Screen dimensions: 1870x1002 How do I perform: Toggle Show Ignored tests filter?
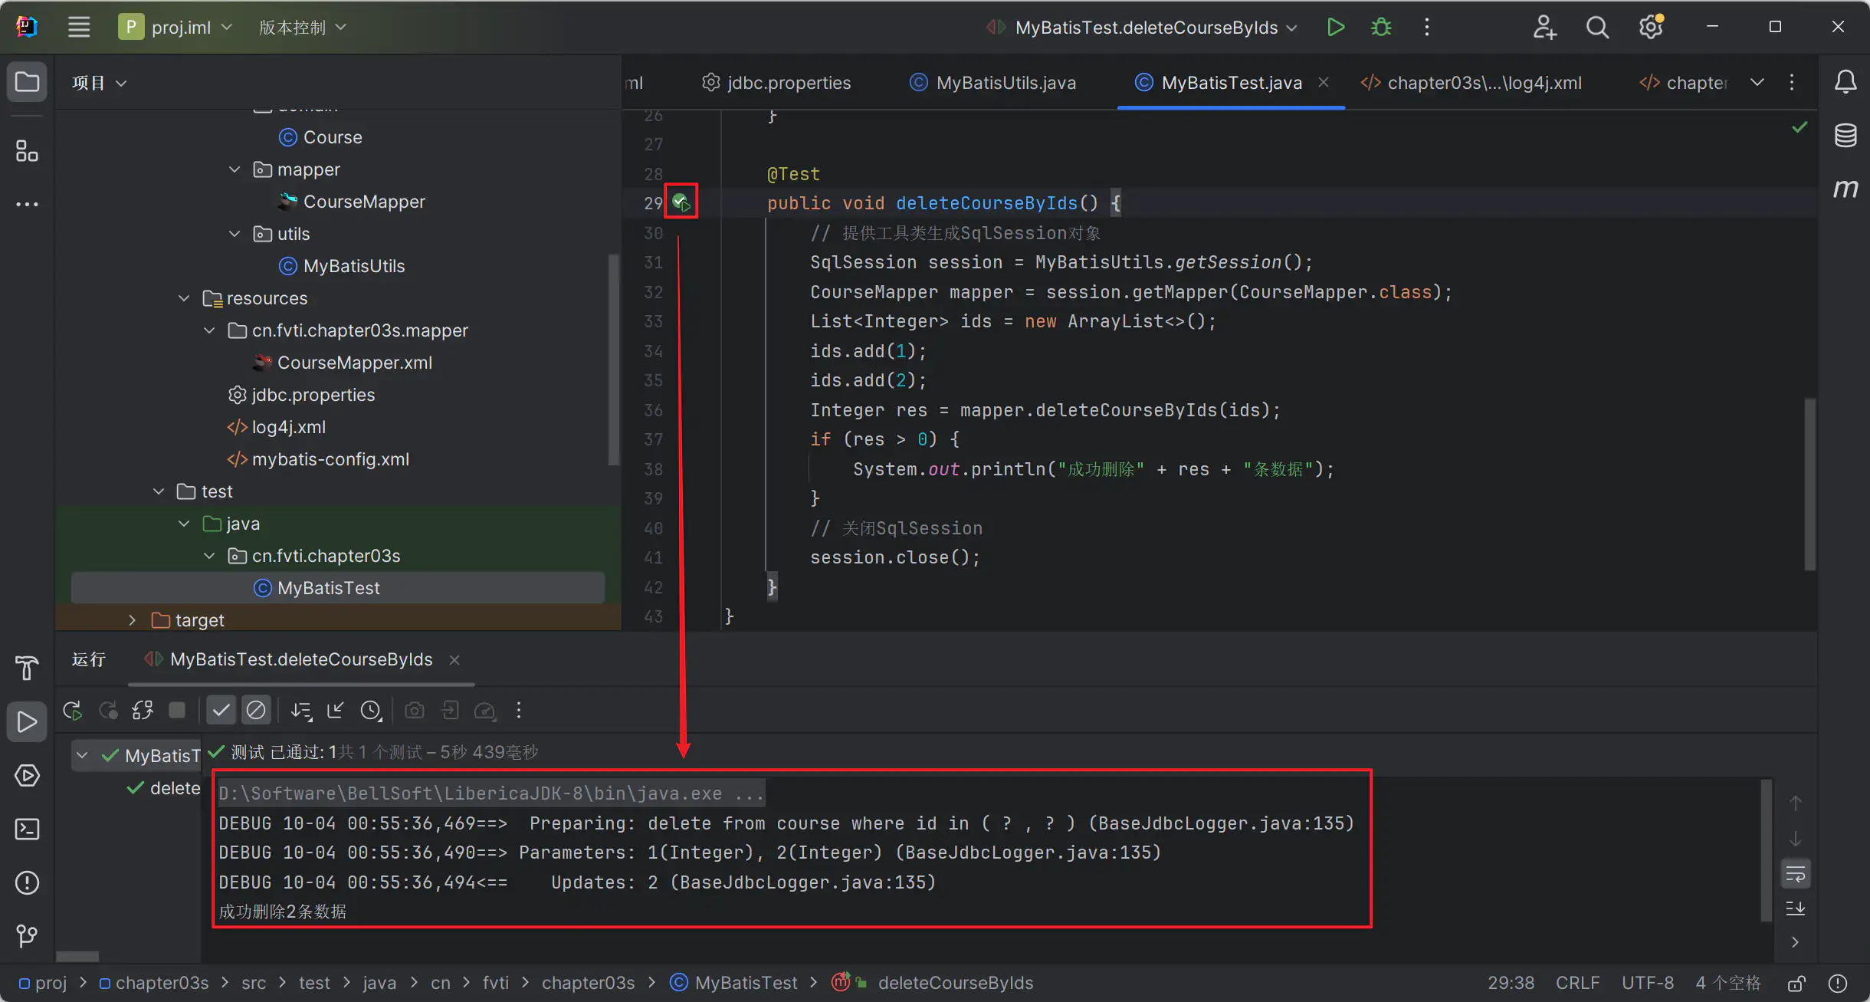point(256,711)
